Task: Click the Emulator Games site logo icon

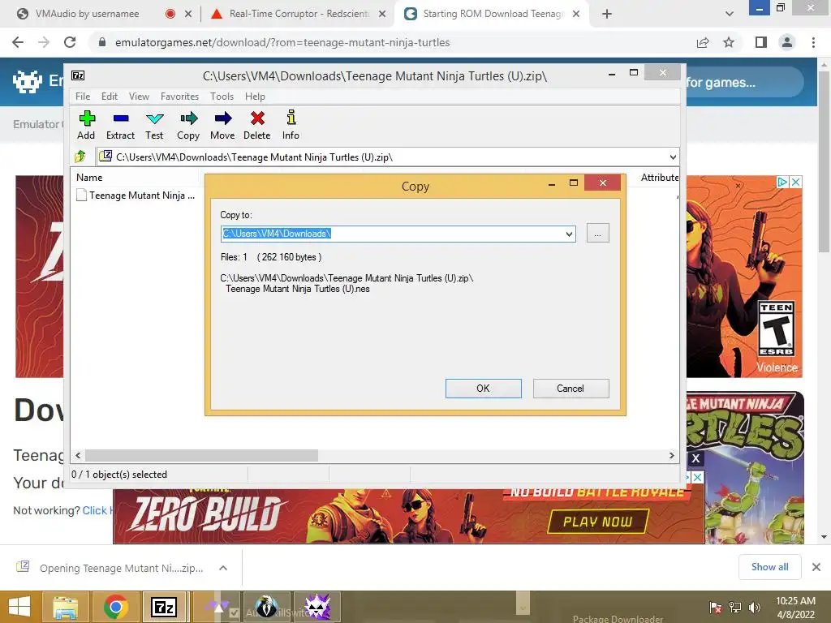Action: coord(28,82)
